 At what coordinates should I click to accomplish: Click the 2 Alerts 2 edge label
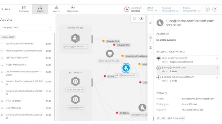[x=123, y=45]
